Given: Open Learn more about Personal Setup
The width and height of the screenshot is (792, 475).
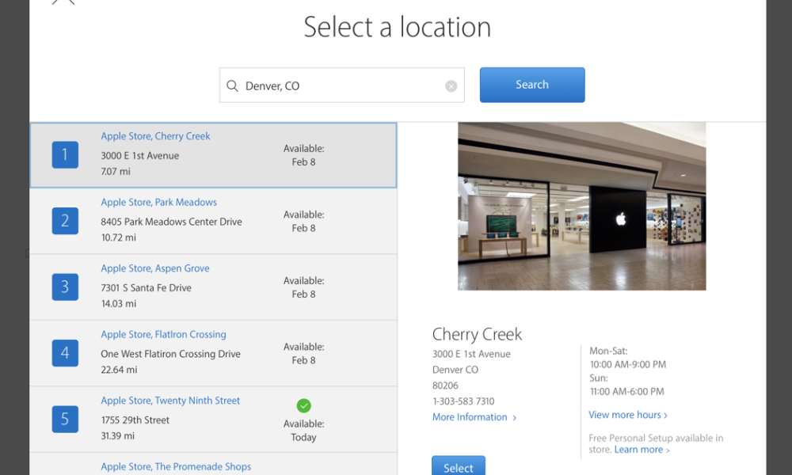Looking at the screenshot, I should (x=642, y=450).
